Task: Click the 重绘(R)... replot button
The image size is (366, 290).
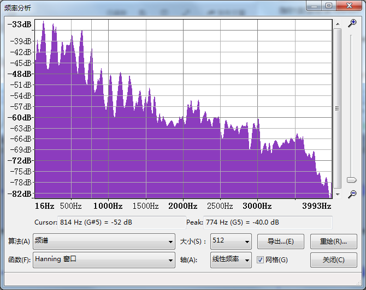Action: coord(334,241)
